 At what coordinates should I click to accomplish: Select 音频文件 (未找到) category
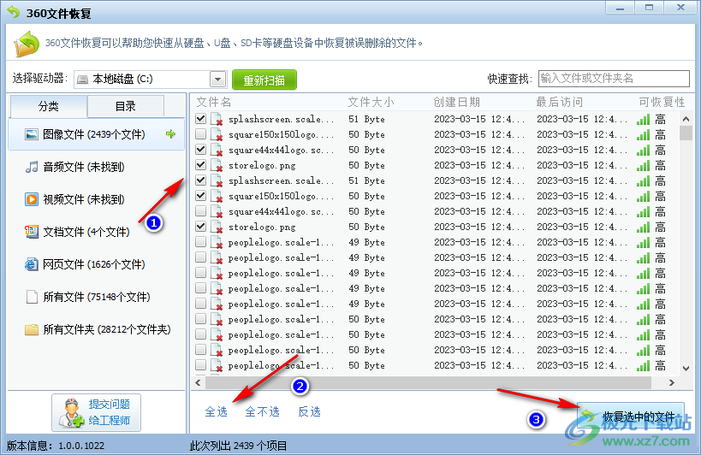point(96,167)
